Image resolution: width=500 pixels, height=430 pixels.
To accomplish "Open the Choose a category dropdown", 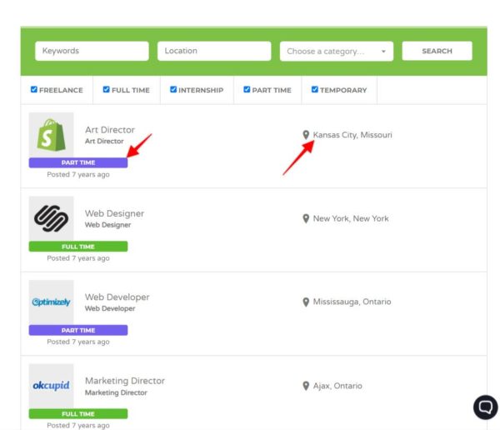I will click(x=337, y=51).
